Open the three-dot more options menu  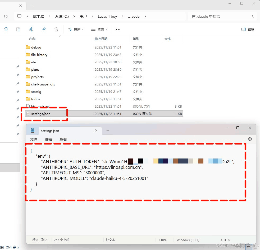(x=118, y=30)
